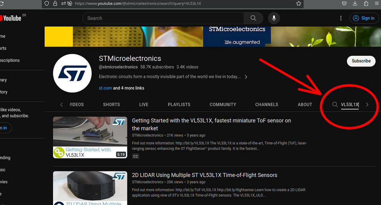
Task: Open the Getting Started with VL53L1X thumbnail
Action: click(x=90, y=137)
